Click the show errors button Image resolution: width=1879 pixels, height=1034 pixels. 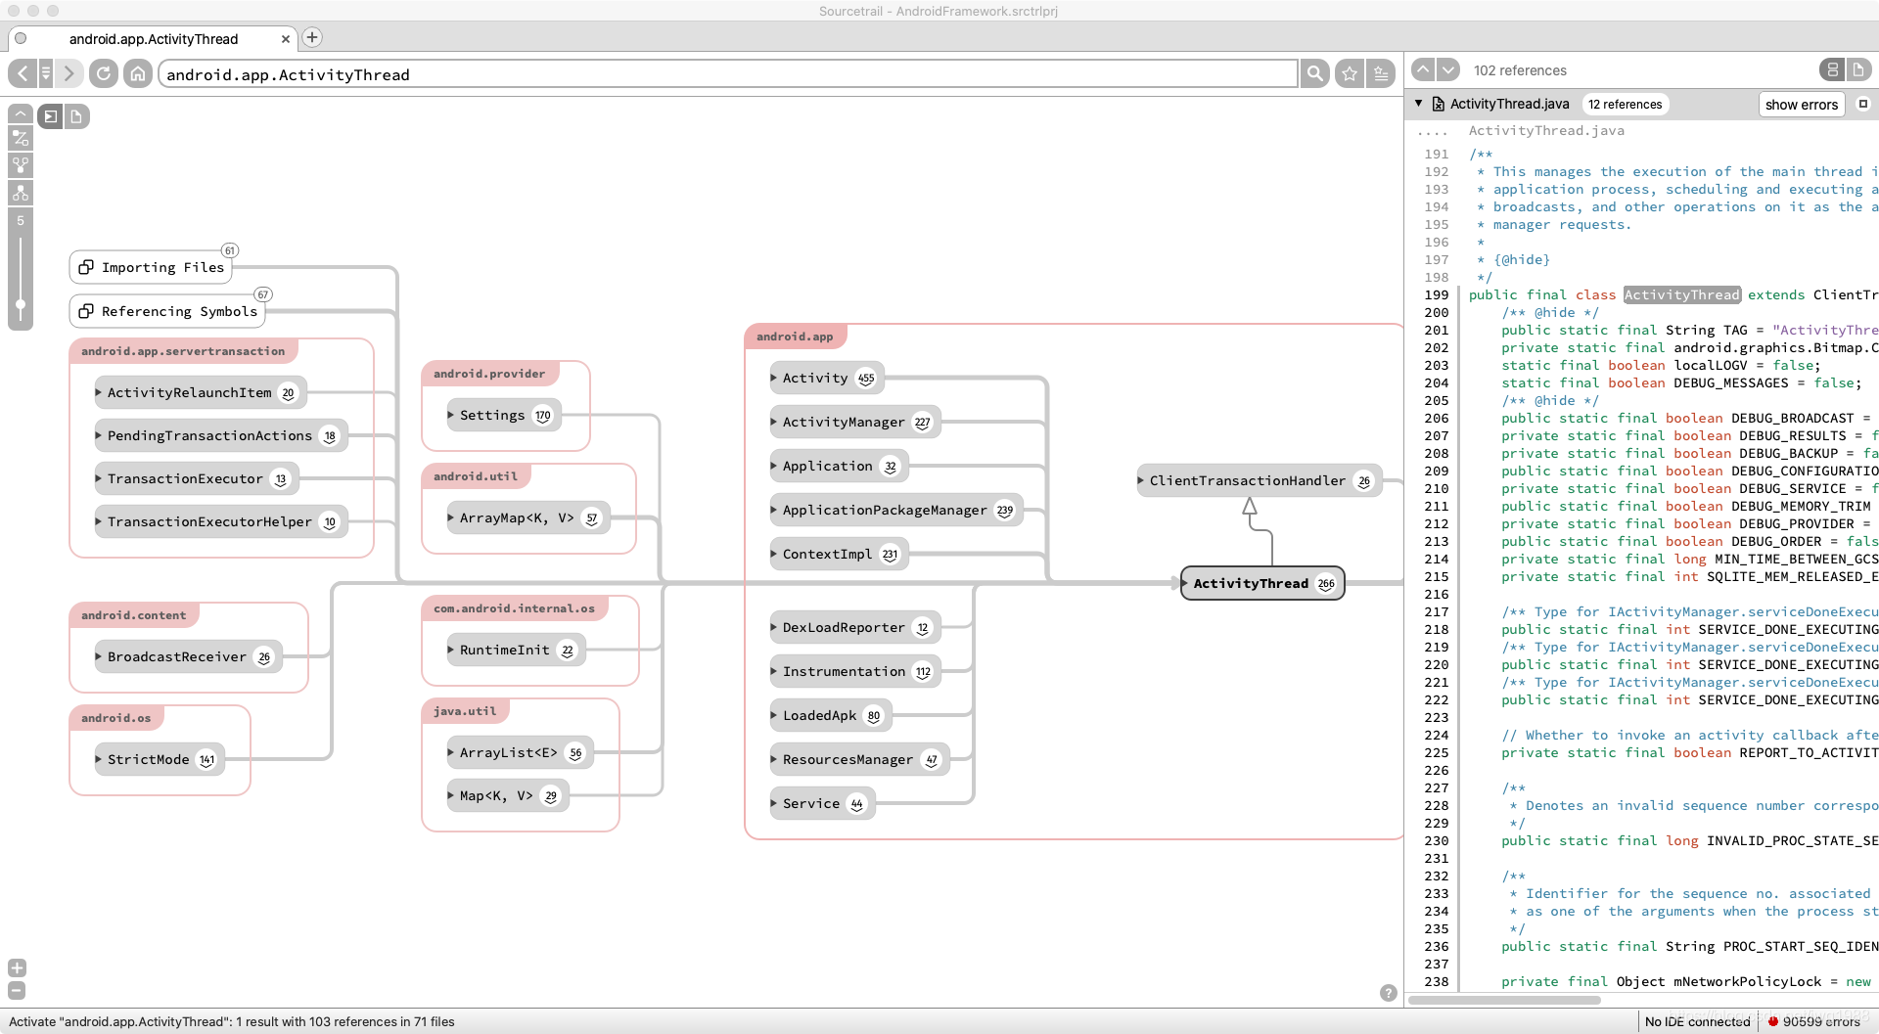point(1801,105)
